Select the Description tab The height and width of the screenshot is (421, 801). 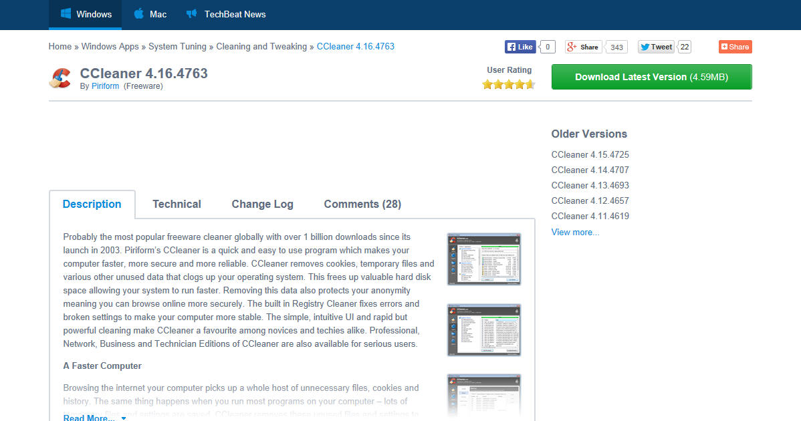(x=92, y=204)
